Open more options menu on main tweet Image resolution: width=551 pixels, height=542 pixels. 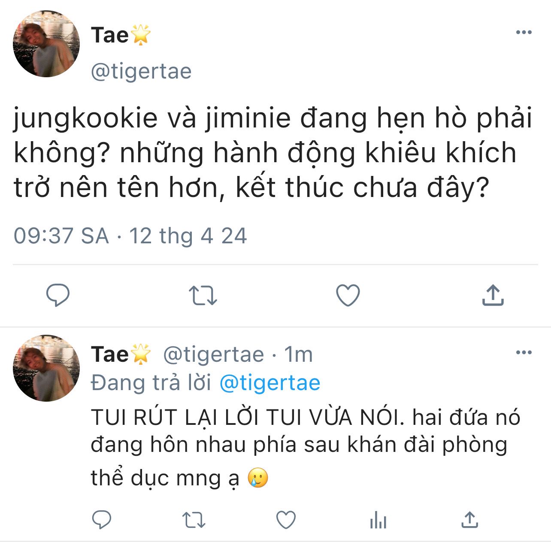pyautogui.click(x=524, y=33)
